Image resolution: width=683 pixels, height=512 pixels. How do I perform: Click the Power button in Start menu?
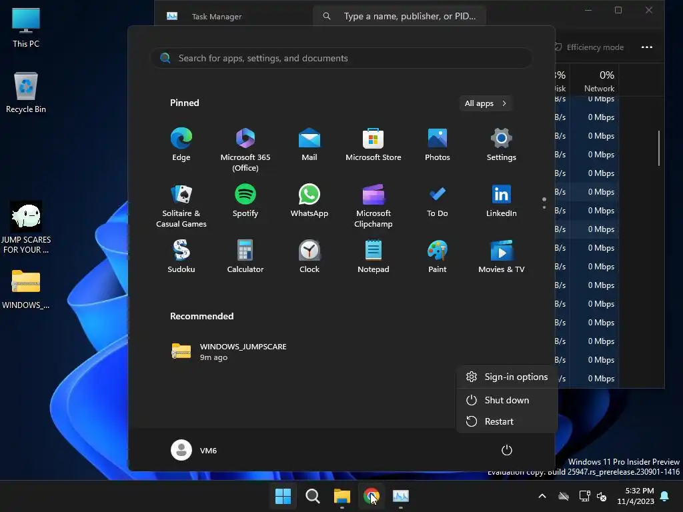point(507,450)
